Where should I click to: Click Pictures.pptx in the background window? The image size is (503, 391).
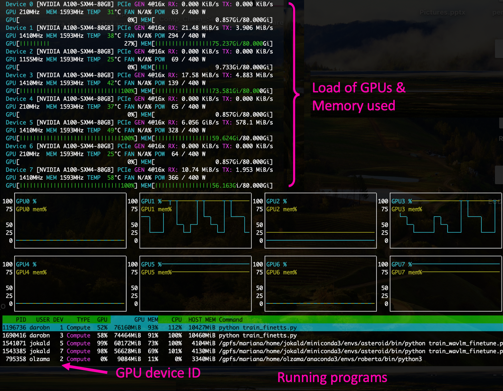(x=442, y=12)
